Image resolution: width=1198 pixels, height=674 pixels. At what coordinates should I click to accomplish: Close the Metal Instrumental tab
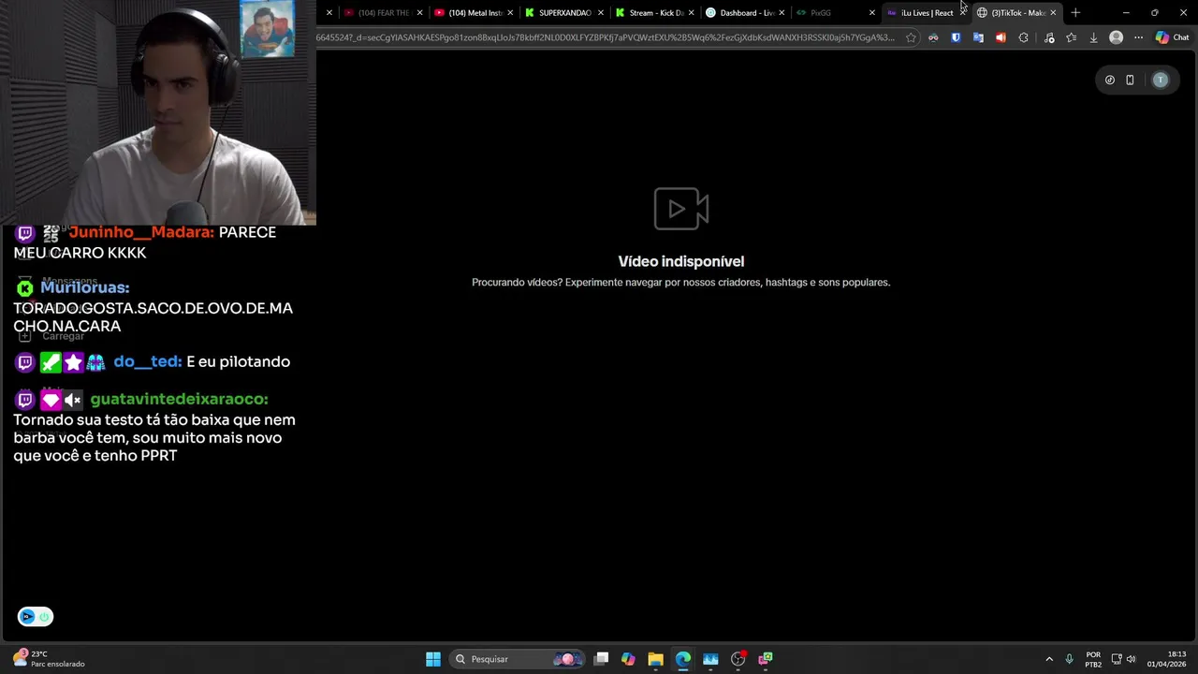(x=510, y=13)
